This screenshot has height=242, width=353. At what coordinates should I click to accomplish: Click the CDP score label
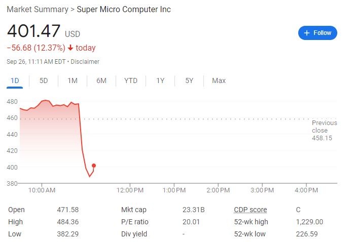click(x=250, y=210)
